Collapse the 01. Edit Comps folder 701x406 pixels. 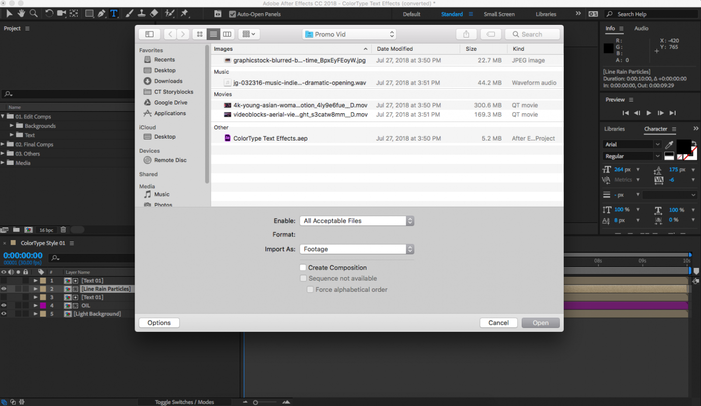click(3, 117)
